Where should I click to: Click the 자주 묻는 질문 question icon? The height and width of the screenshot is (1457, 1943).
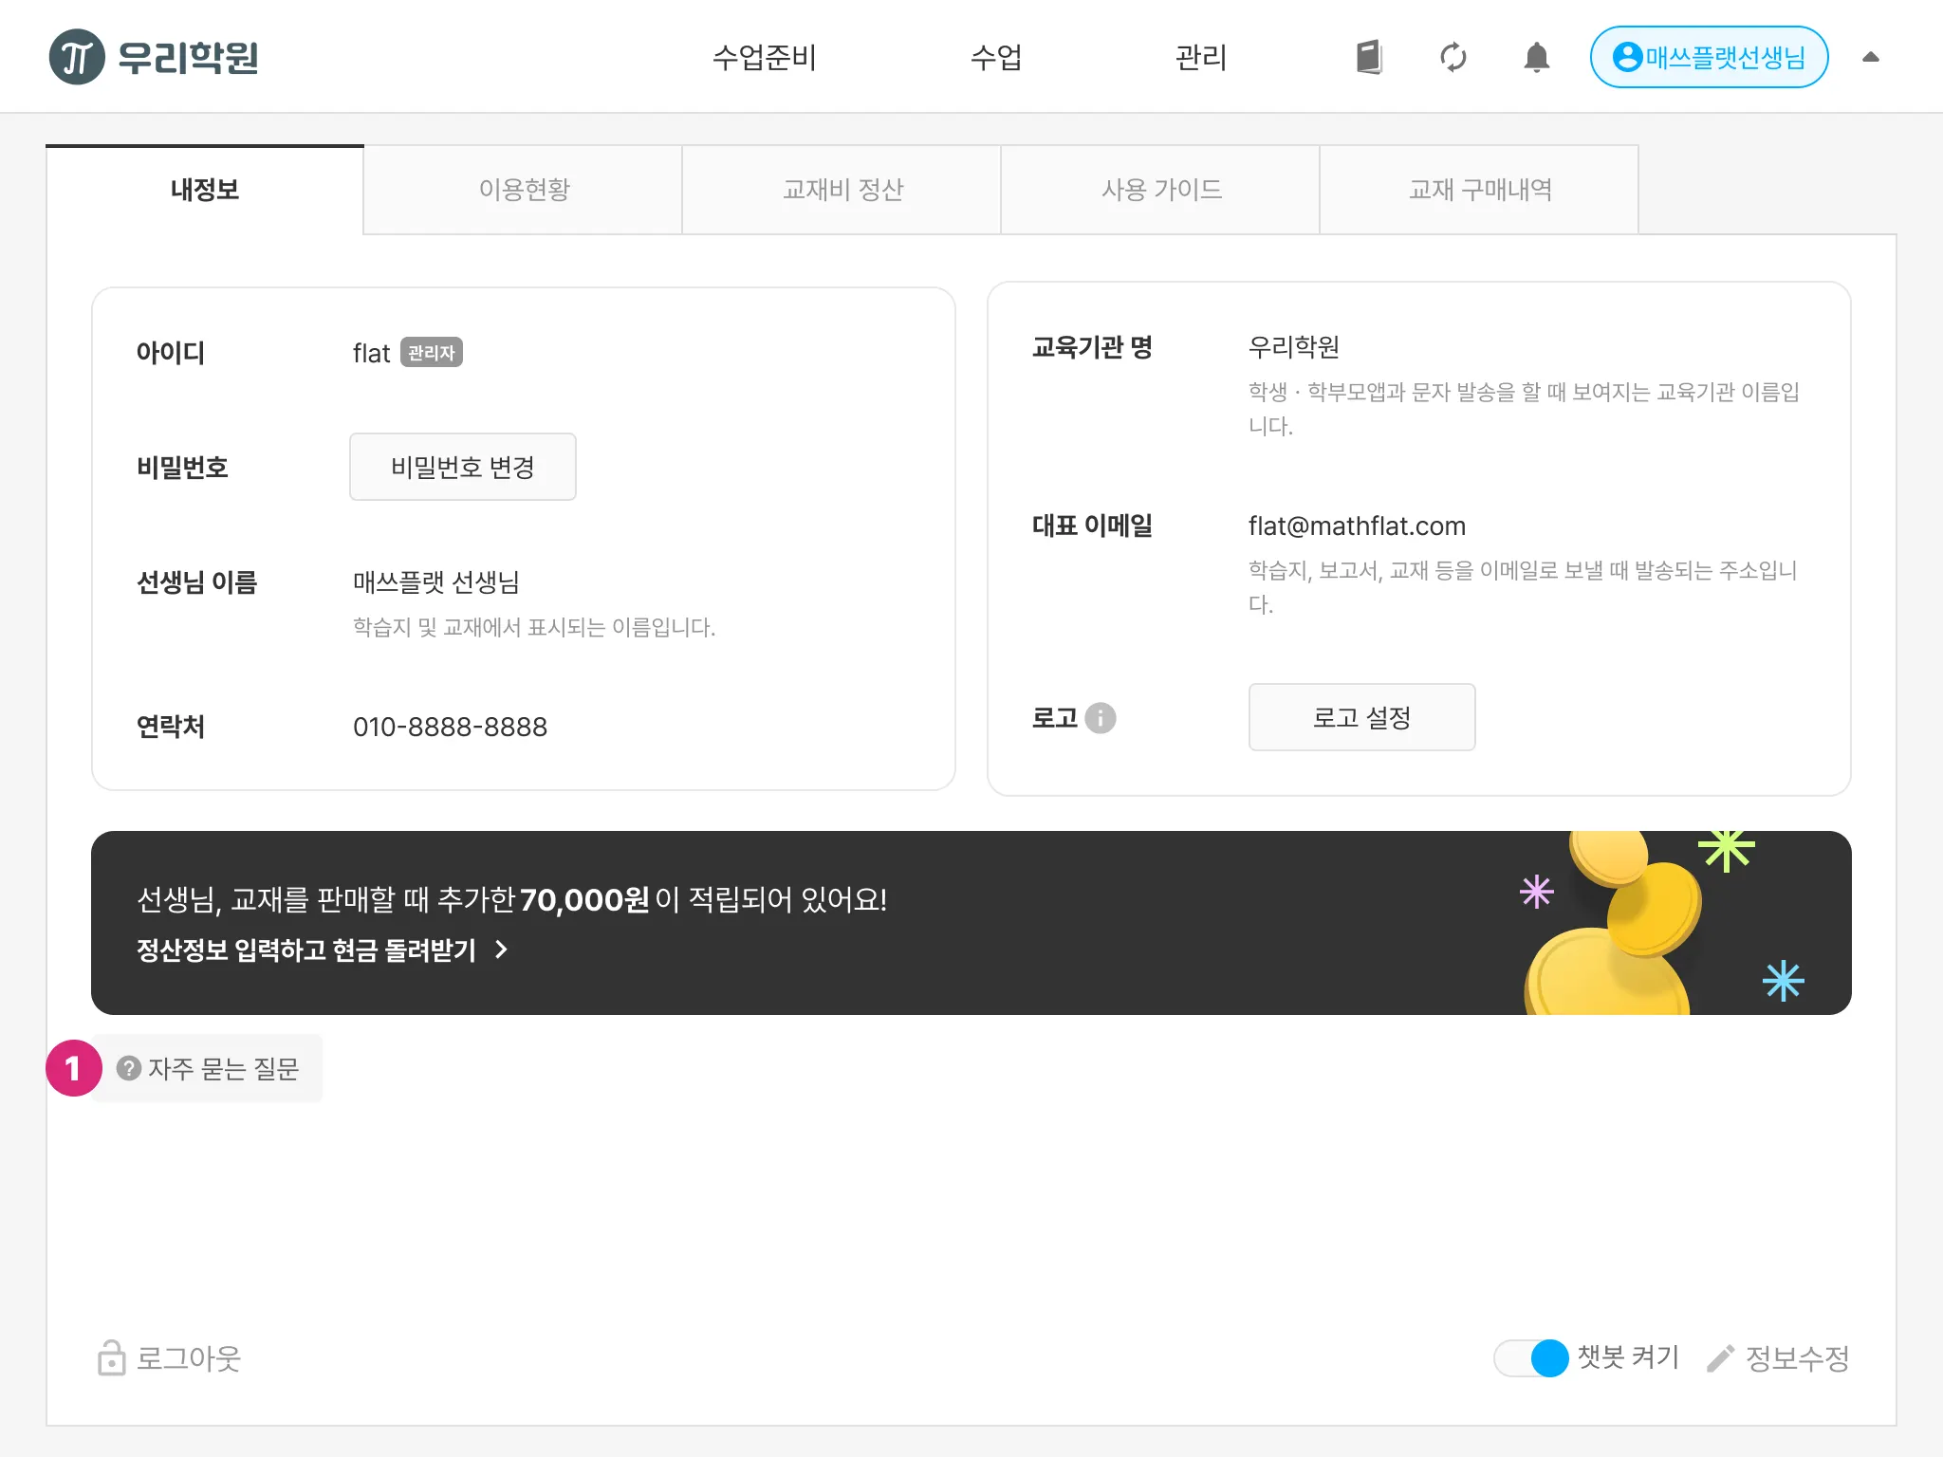pyautogui.click(x=129, y=1068)
